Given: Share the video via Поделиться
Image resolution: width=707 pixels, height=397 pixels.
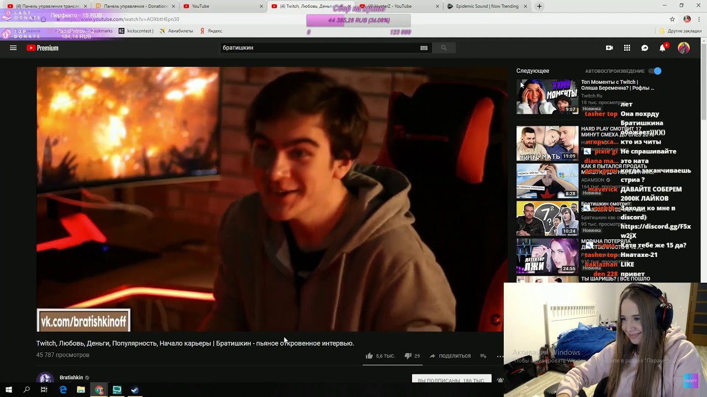Looking at the screenshot, I should (450, 356).
